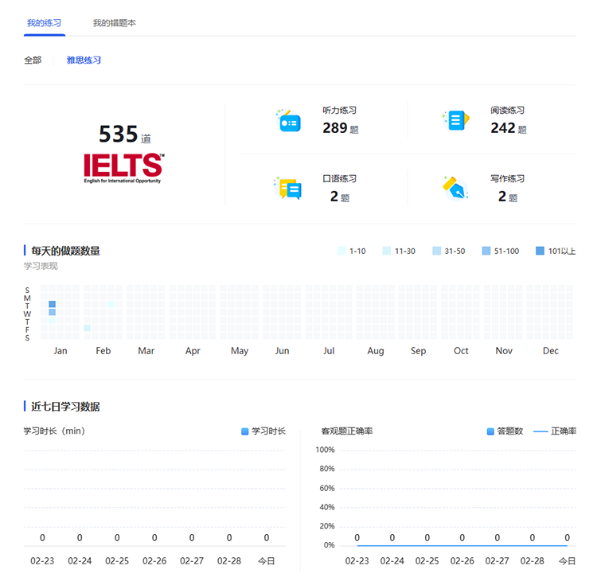Click the speaking practice chat bubble icon
597x581 pixels.
click(288, 189)
